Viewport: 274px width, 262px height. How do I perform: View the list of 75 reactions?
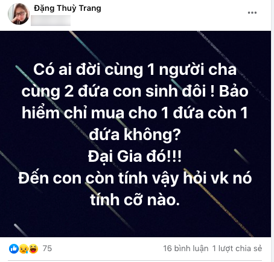[x=47, y=249]
